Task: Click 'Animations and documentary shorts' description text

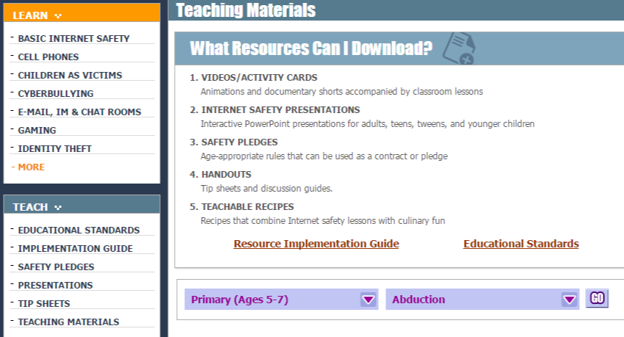Action: tap(342, 92)
